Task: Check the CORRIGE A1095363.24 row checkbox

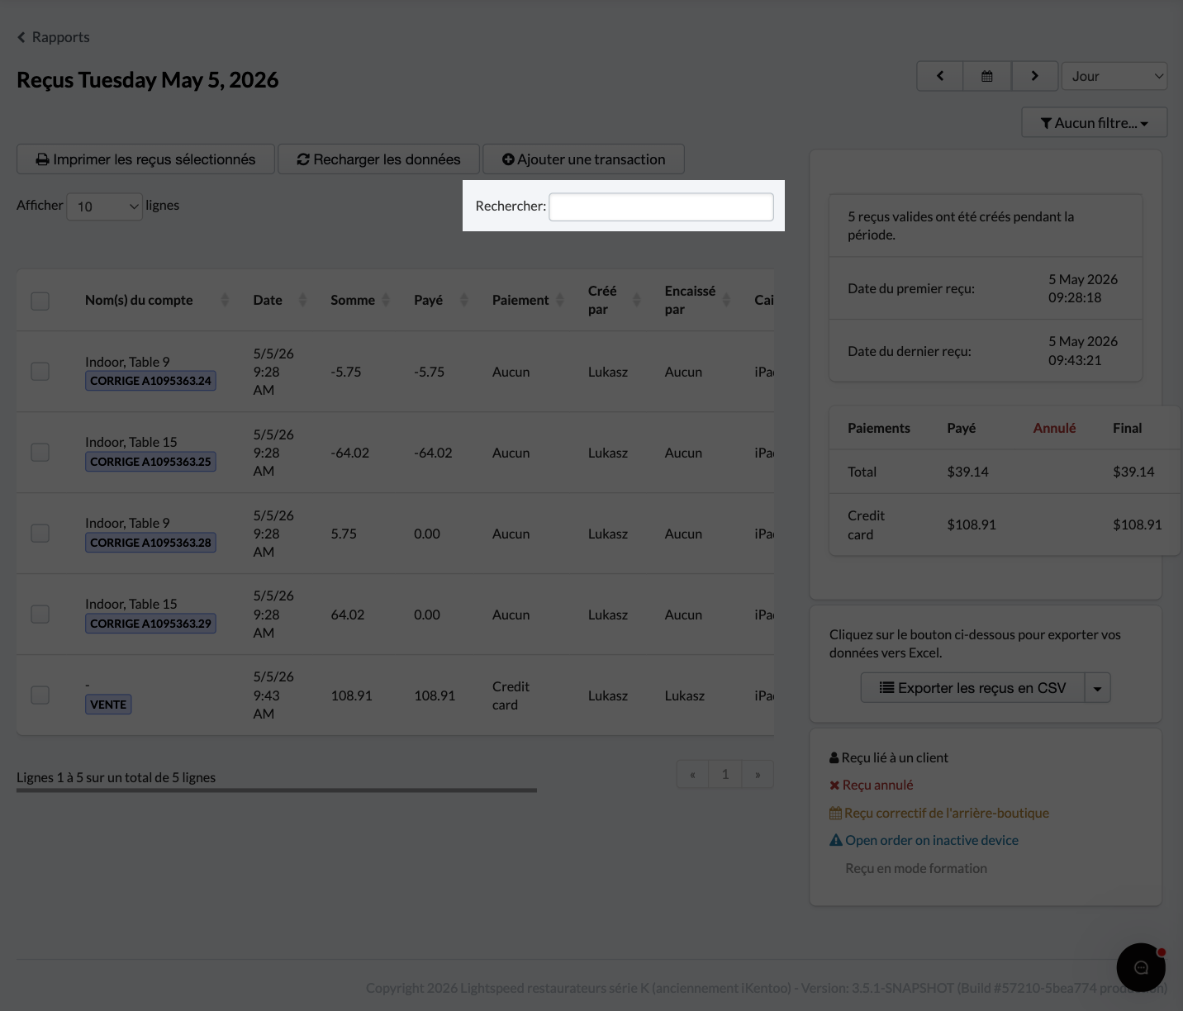Action: click(40, 372)
